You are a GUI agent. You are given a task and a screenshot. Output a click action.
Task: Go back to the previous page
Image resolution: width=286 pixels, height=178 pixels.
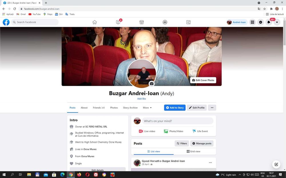pyautogui.click(x=4, y=9)
